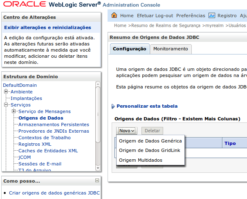The height and width of the screenshot is (199, 247).
Task: Open DefaultDomain in domain tree
Action: click(x=20, y=85)
